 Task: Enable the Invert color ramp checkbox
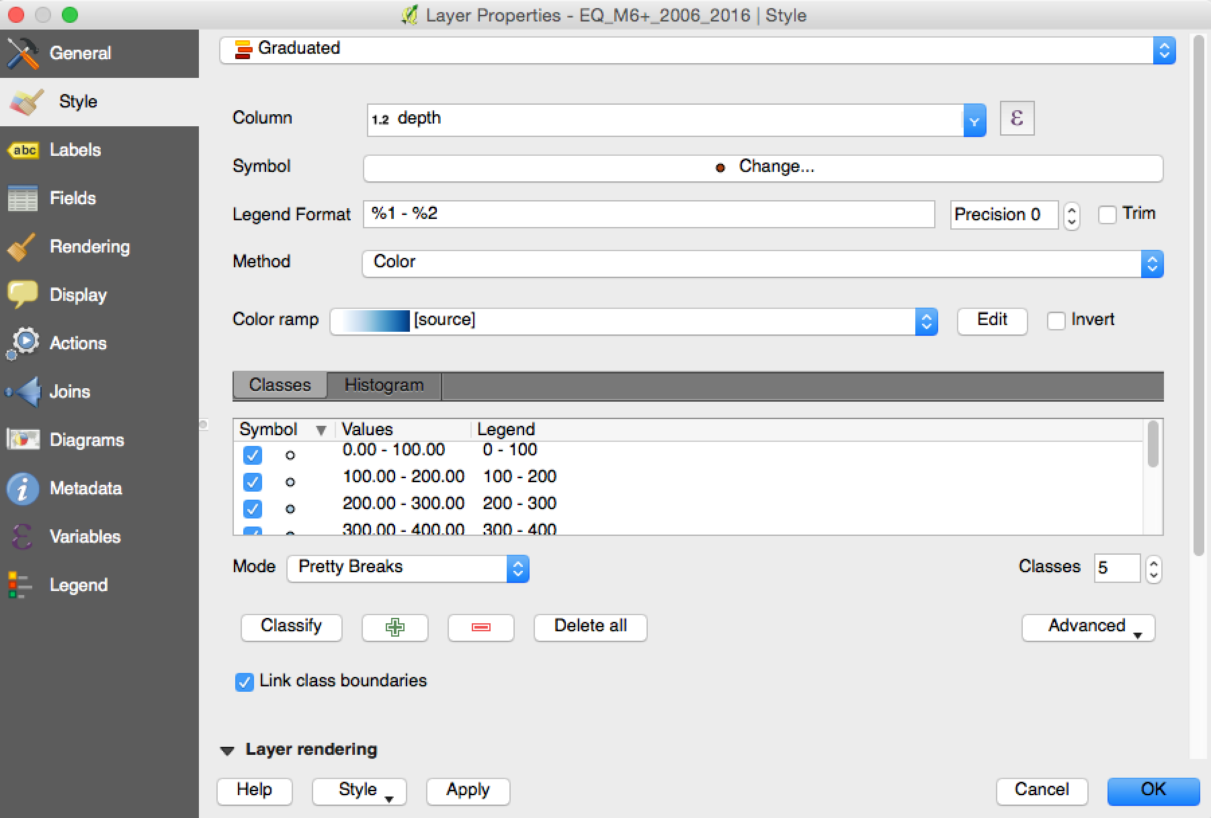click(x=1056, y=321)
